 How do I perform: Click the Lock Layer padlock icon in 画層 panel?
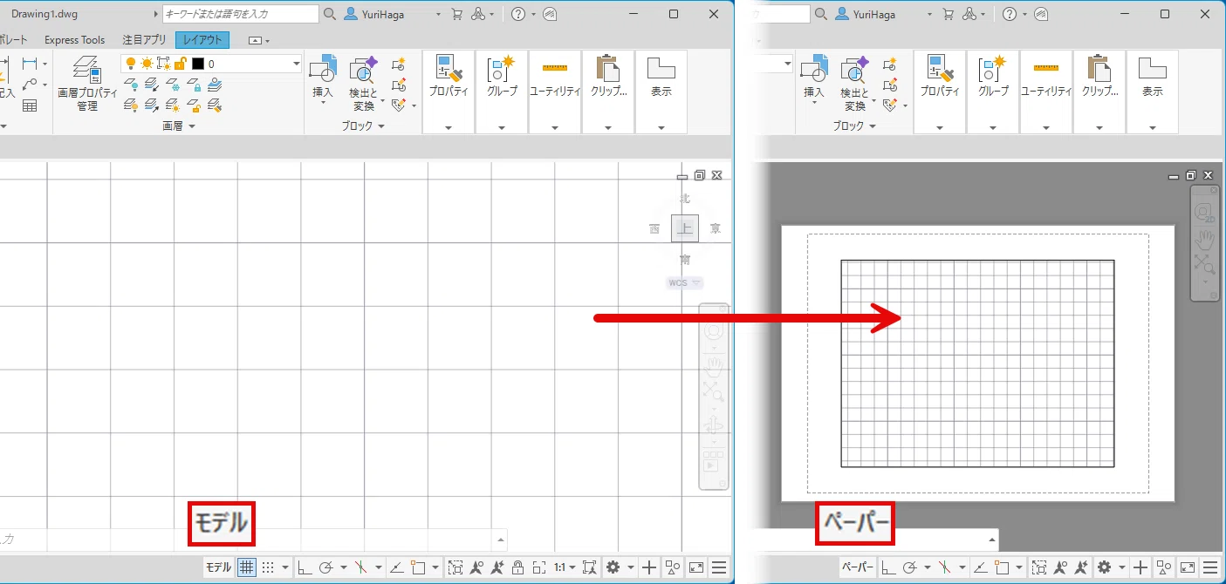(x=194, y=85)
